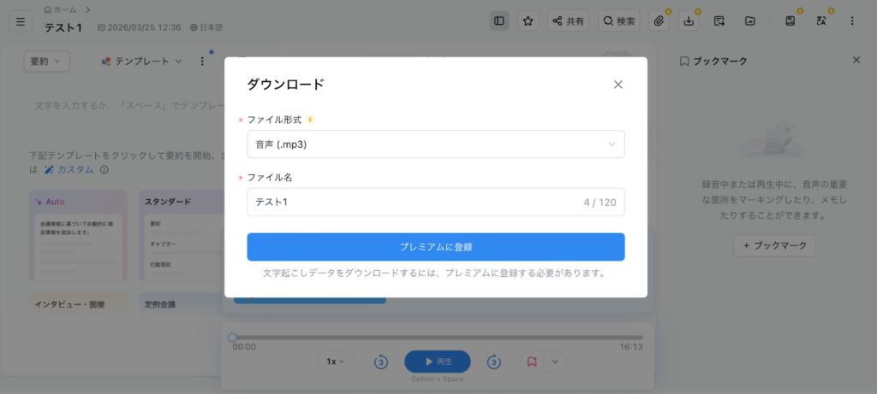
Task: Click the 共有 share button
Action: pos(568,21)
